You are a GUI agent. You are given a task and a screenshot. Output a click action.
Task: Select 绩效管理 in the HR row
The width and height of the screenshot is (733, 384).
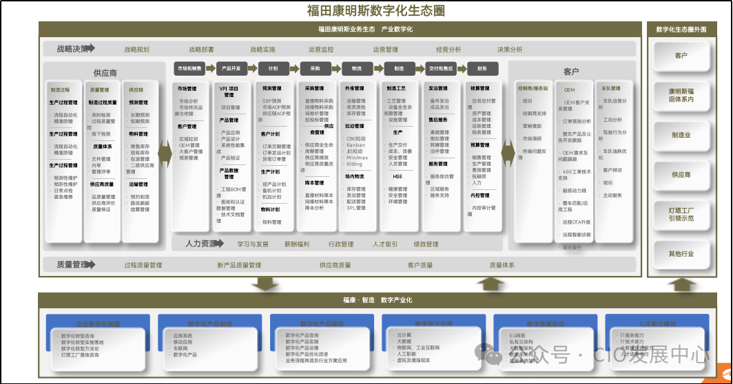(x=426, y=244)
